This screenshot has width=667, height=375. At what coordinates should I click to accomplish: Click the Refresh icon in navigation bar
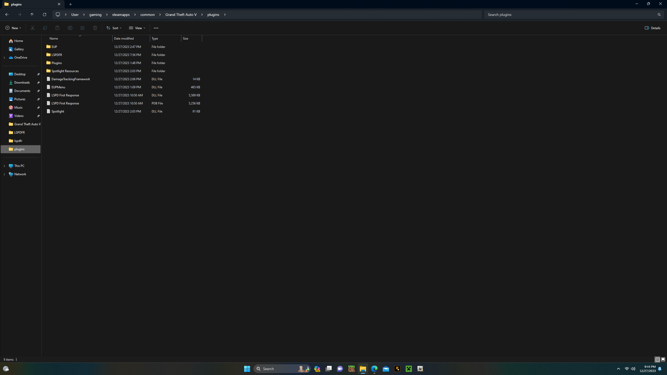tap(45, 15)
